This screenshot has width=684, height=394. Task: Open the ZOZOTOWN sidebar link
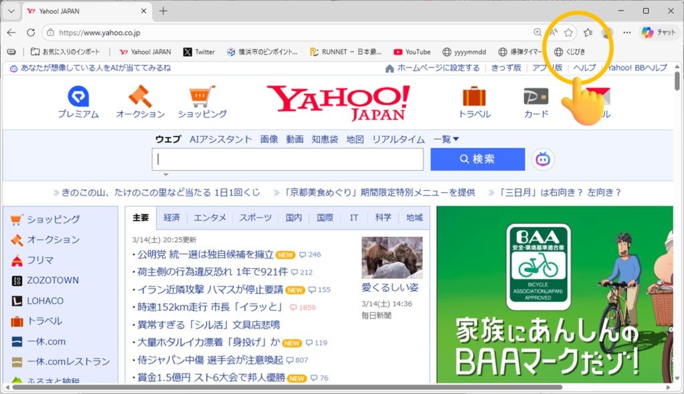pyautogui.click(x=52, y=280)
